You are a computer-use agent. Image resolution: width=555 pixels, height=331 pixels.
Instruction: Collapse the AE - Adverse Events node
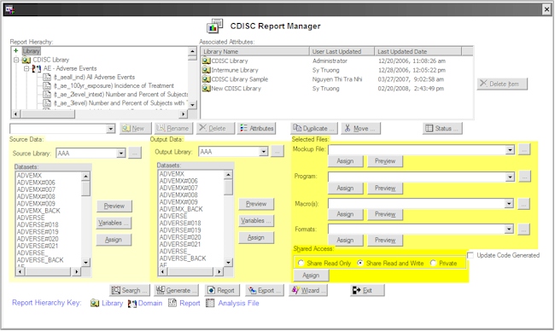(x=26, y=68)
